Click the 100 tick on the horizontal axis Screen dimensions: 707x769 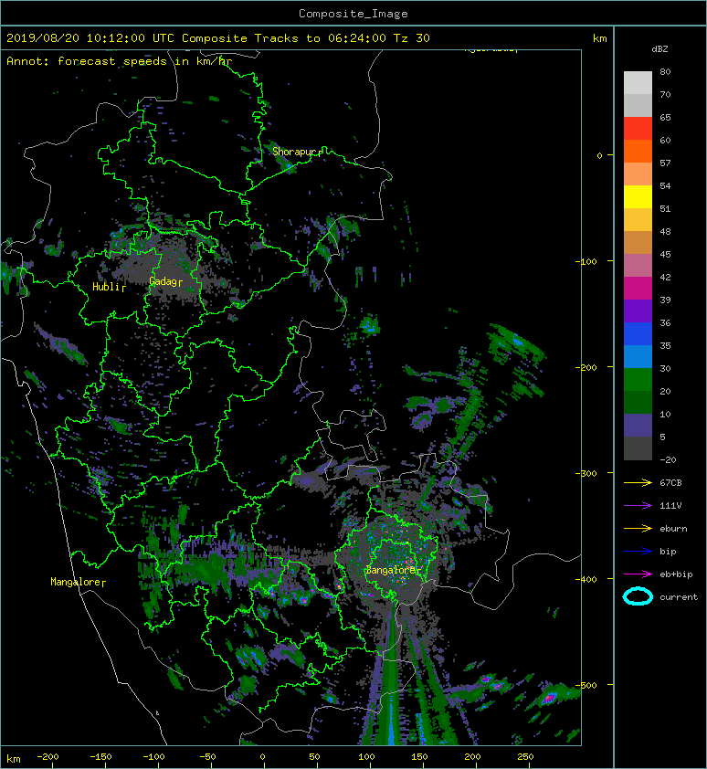point(366,757)
